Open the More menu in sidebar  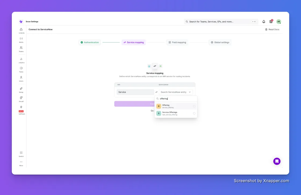click(x=21, y=163)
